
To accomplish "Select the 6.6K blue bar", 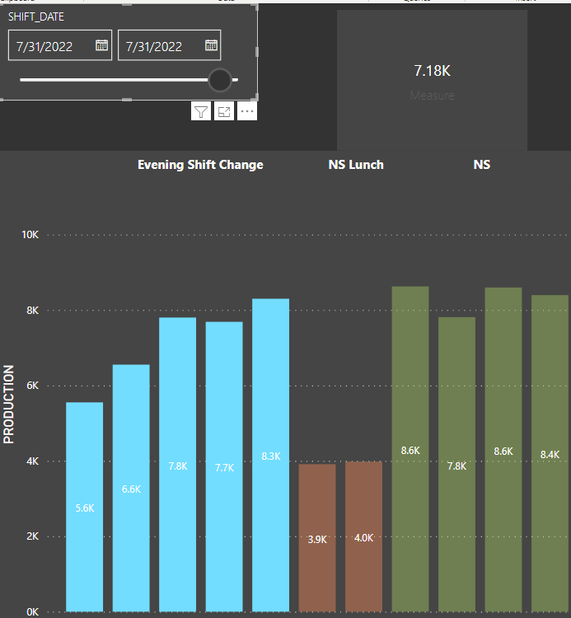I will pos(131,488).
